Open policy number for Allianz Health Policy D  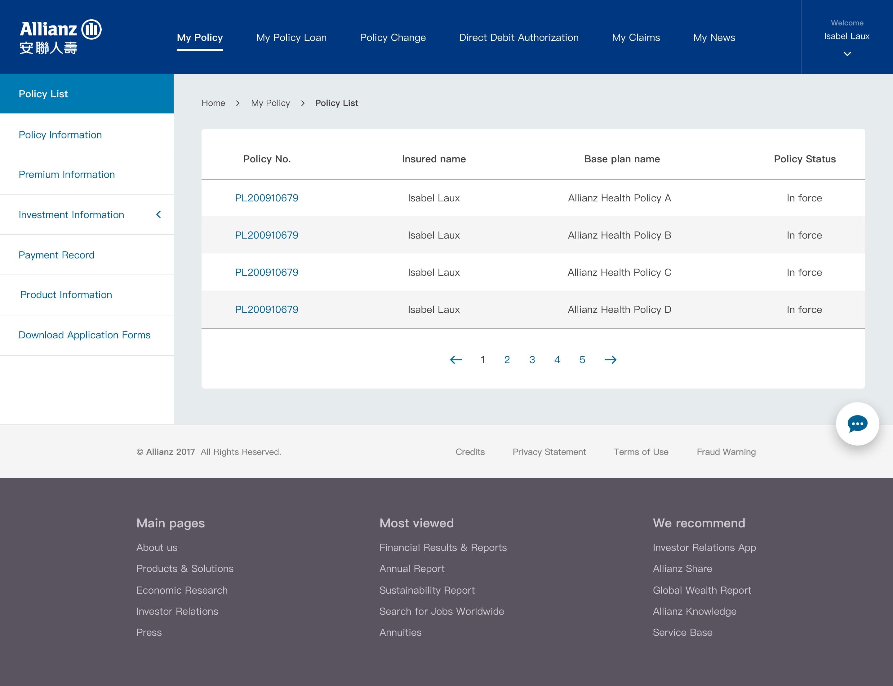tap(266, 310)
